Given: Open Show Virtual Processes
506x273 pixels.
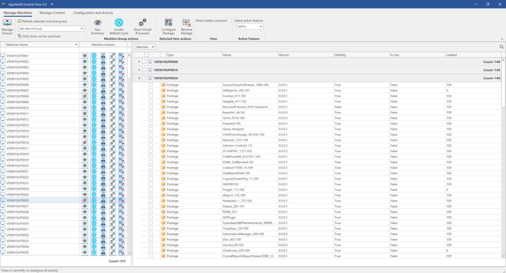Looking at the screenshot, I should click(x=142, y=23).
